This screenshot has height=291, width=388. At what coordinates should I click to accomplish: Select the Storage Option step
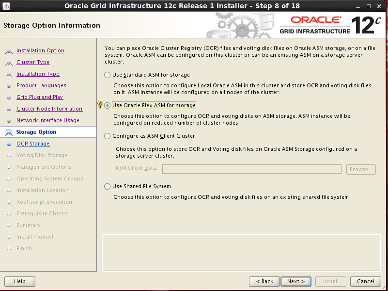[x=36, y=132]
